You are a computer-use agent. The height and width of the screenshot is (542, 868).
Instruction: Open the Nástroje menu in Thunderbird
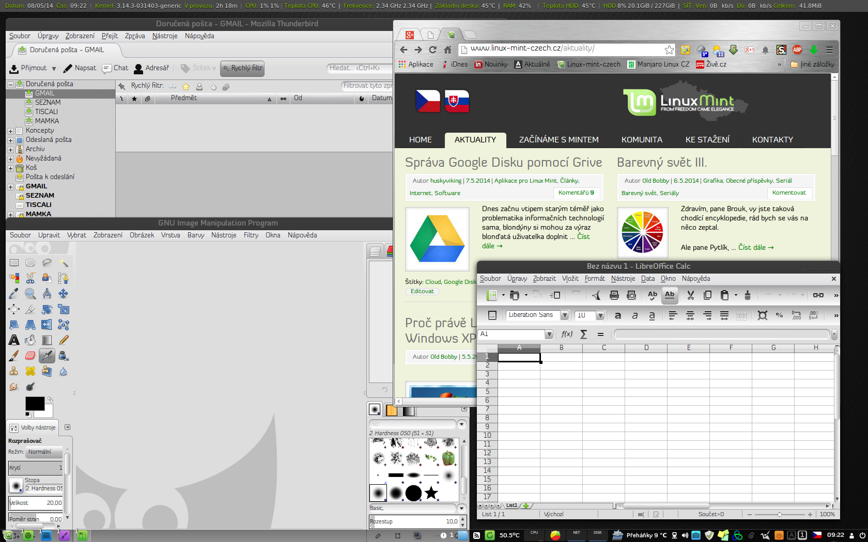[x=165, y=36]
